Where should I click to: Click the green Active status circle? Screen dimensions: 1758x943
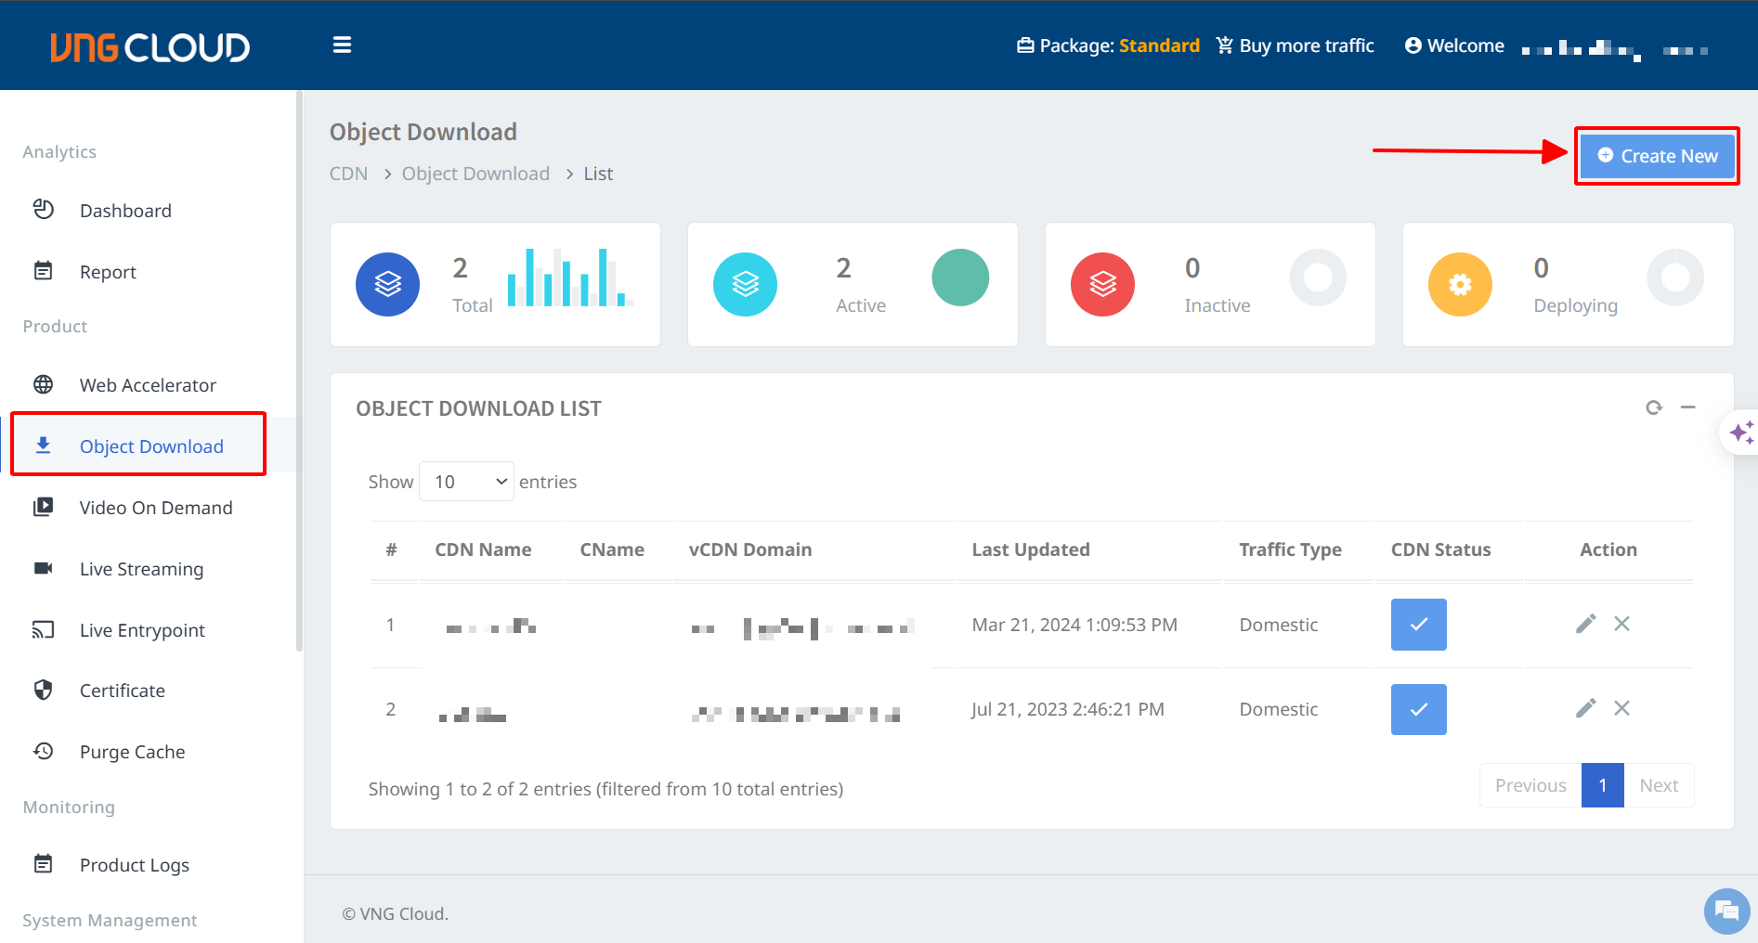tap(959, 278)
